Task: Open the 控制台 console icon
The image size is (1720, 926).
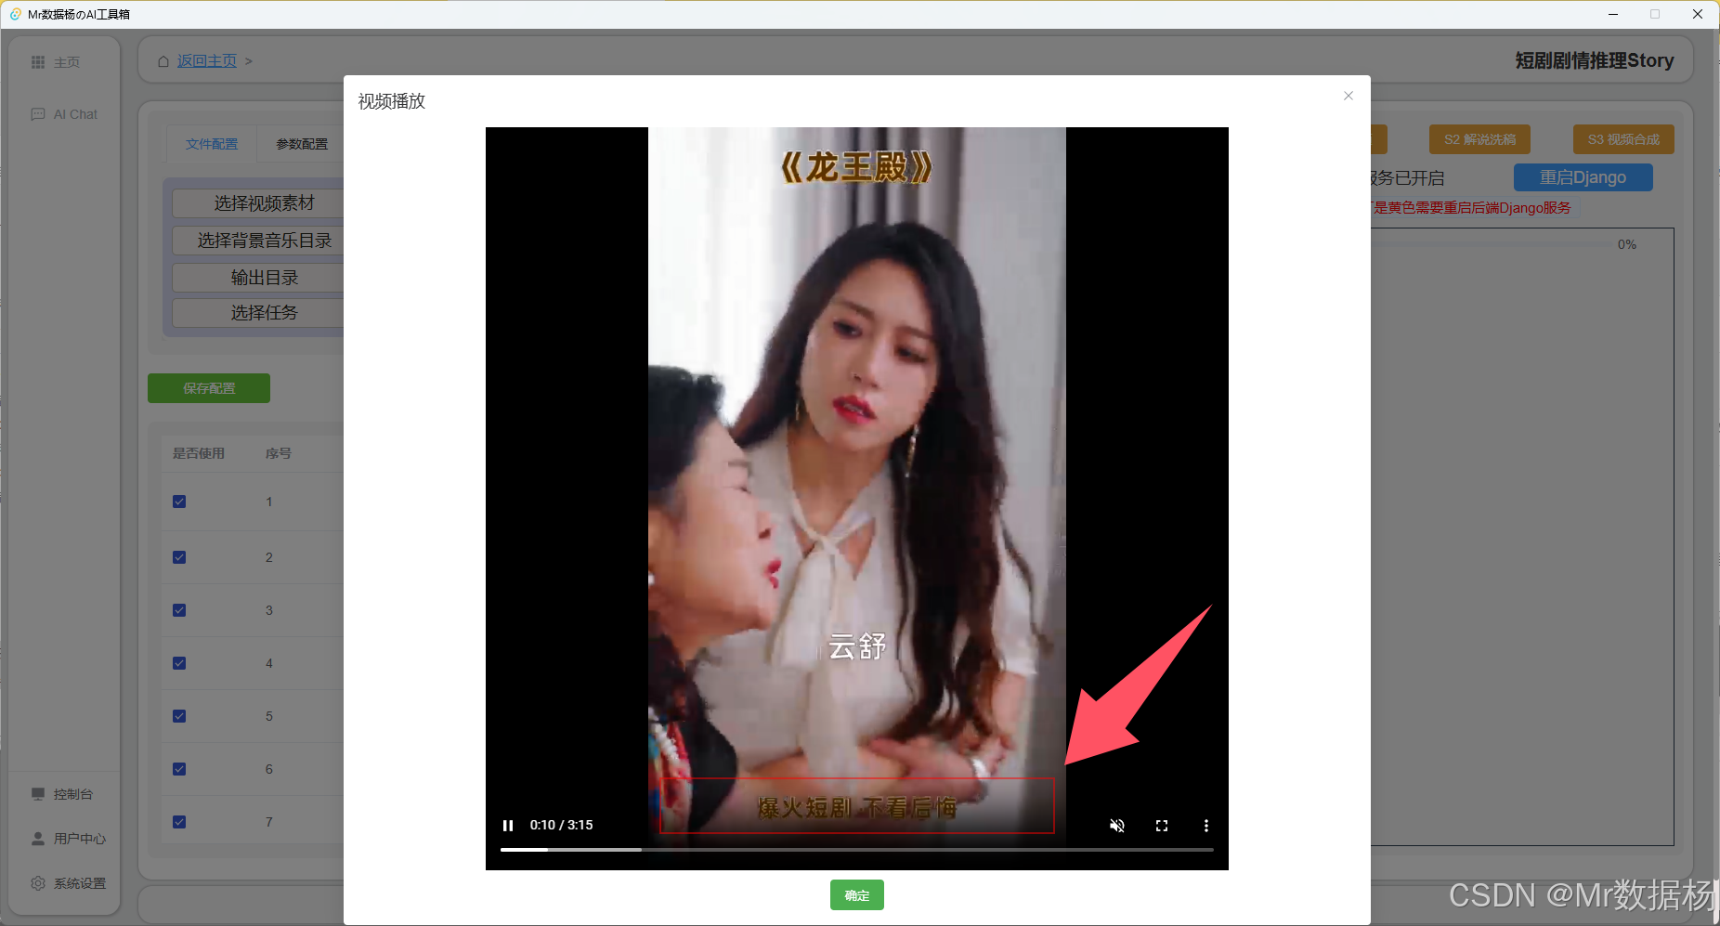Action: click(38, 794)
